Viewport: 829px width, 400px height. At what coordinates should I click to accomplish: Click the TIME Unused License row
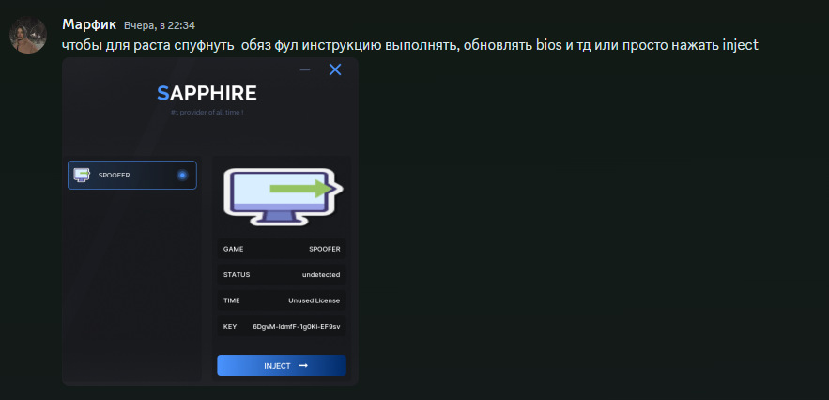click(282, 300)
